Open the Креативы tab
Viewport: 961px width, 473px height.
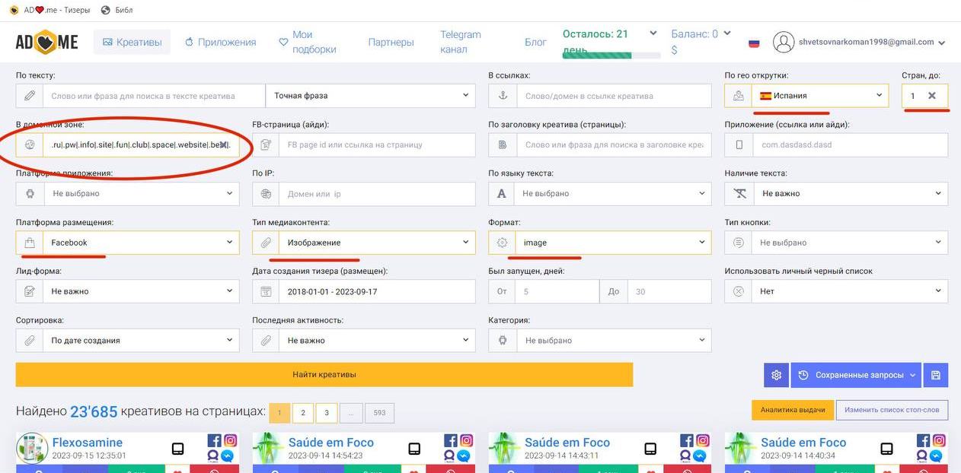pos(132,43)
